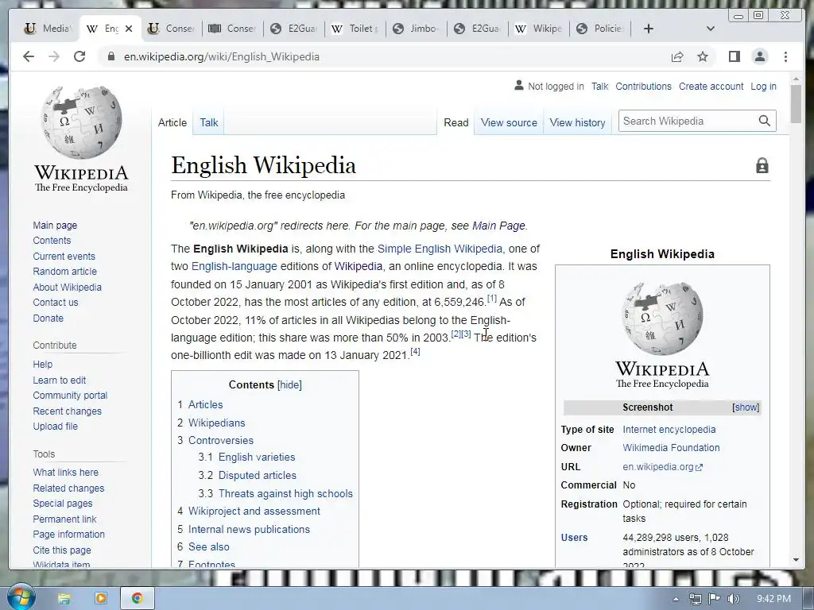This screenshot has height=610, width=814.
Task: Show the infobox Screenshot section
Action: click(746, 407)
